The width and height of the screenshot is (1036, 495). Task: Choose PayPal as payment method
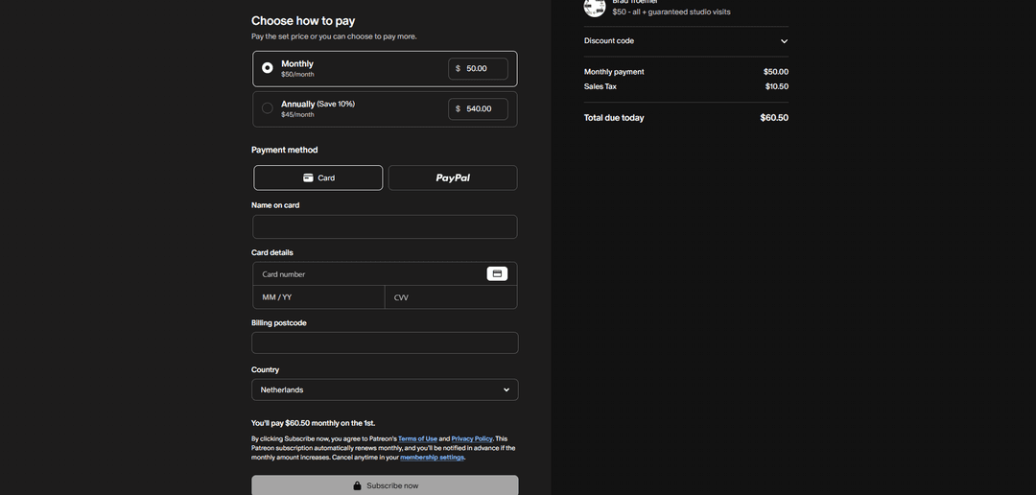pyautogui.click(x=453, y=177)
